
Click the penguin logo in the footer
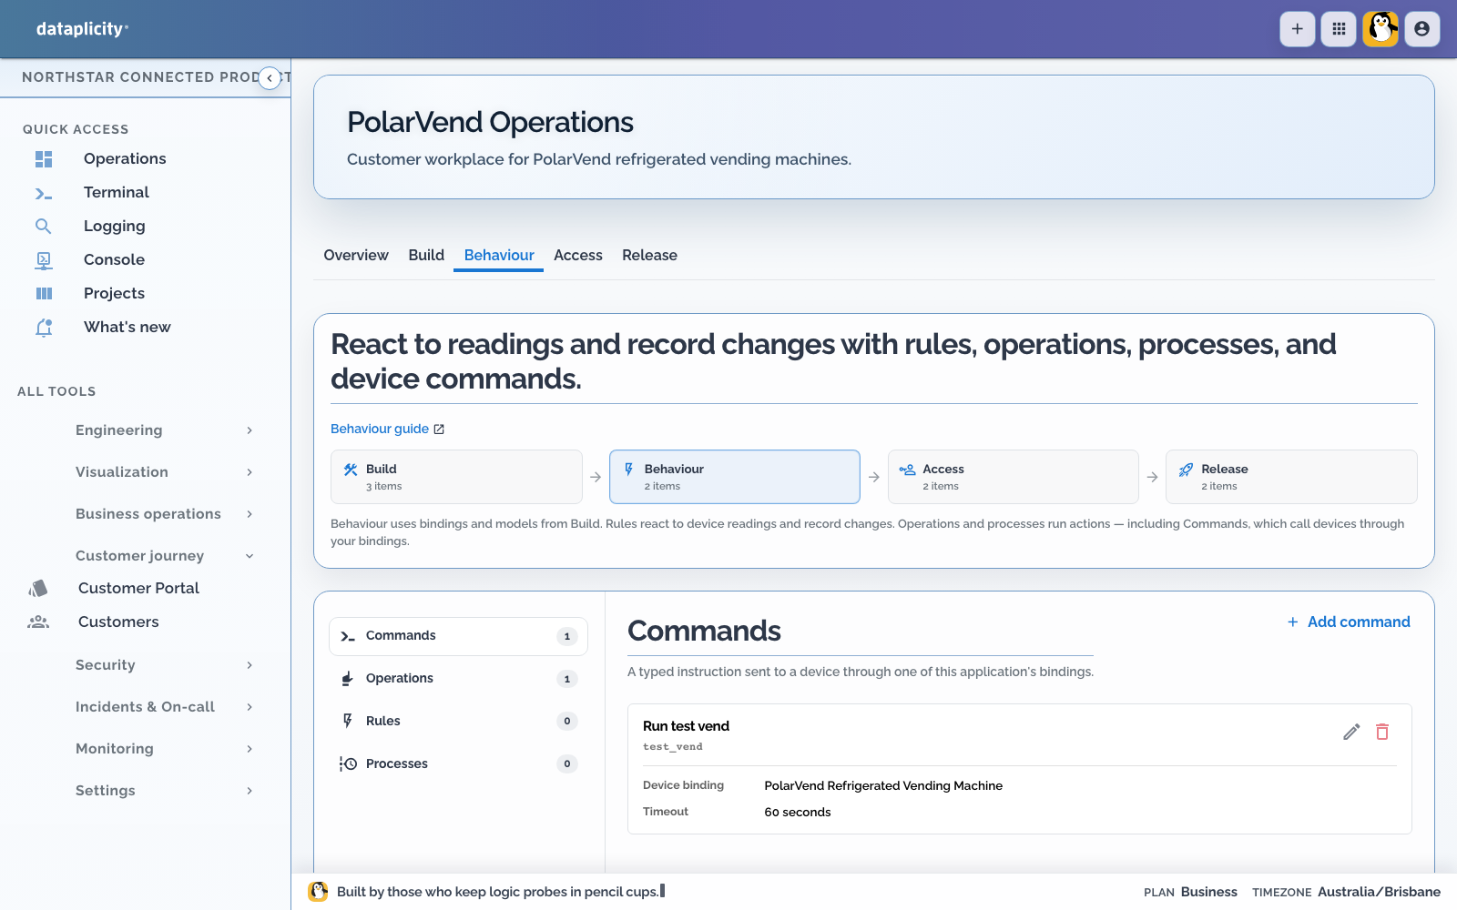click(x=318, y=892)
